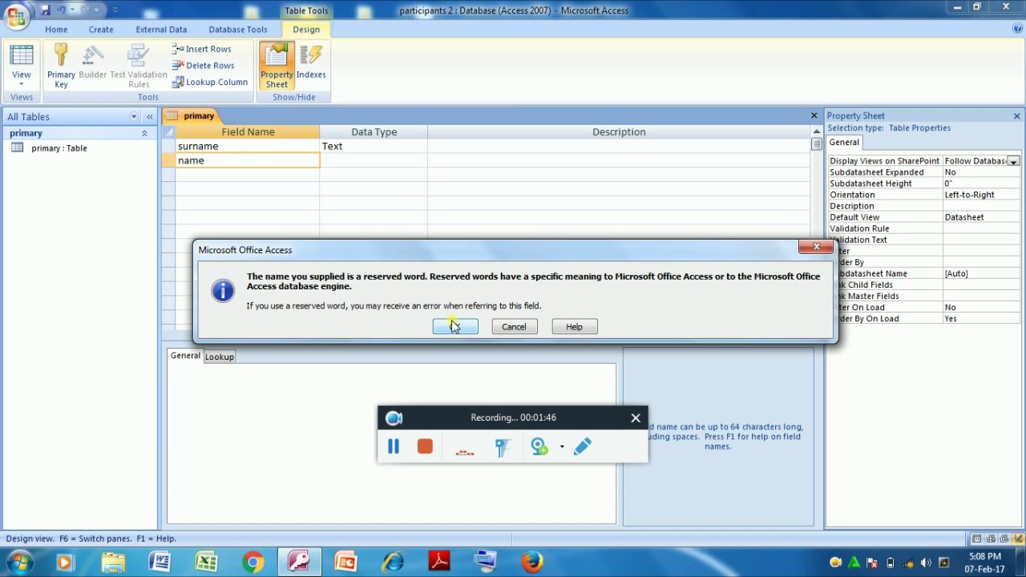Open Google Chrome from the taskbar

point(252,562)
